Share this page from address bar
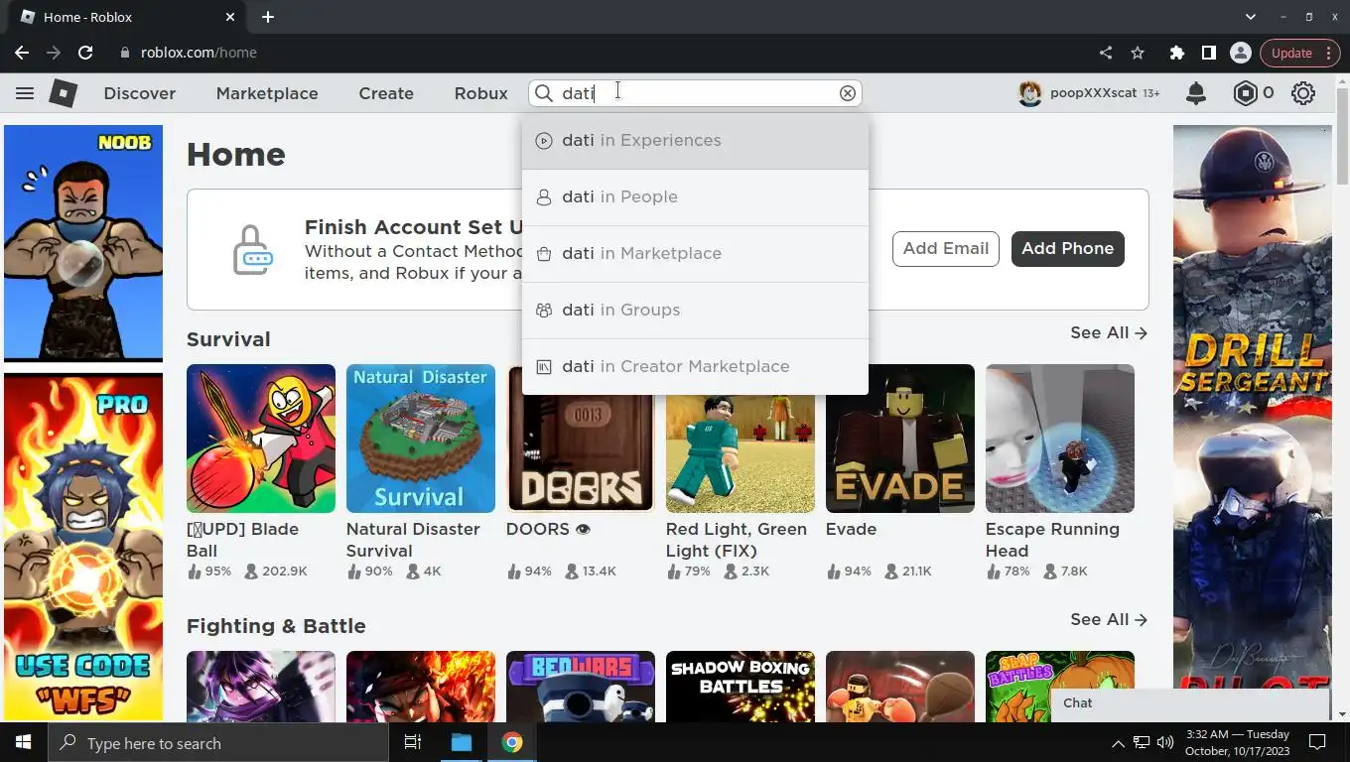 click(1106, 53)
